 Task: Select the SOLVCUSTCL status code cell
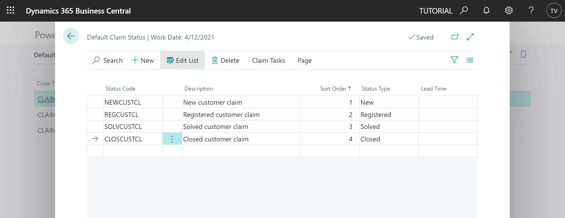pos(133,127)
